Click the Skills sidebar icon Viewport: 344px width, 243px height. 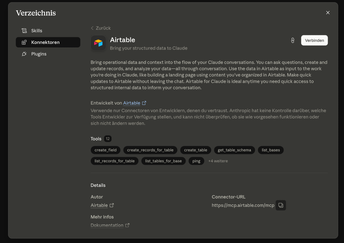24,31
